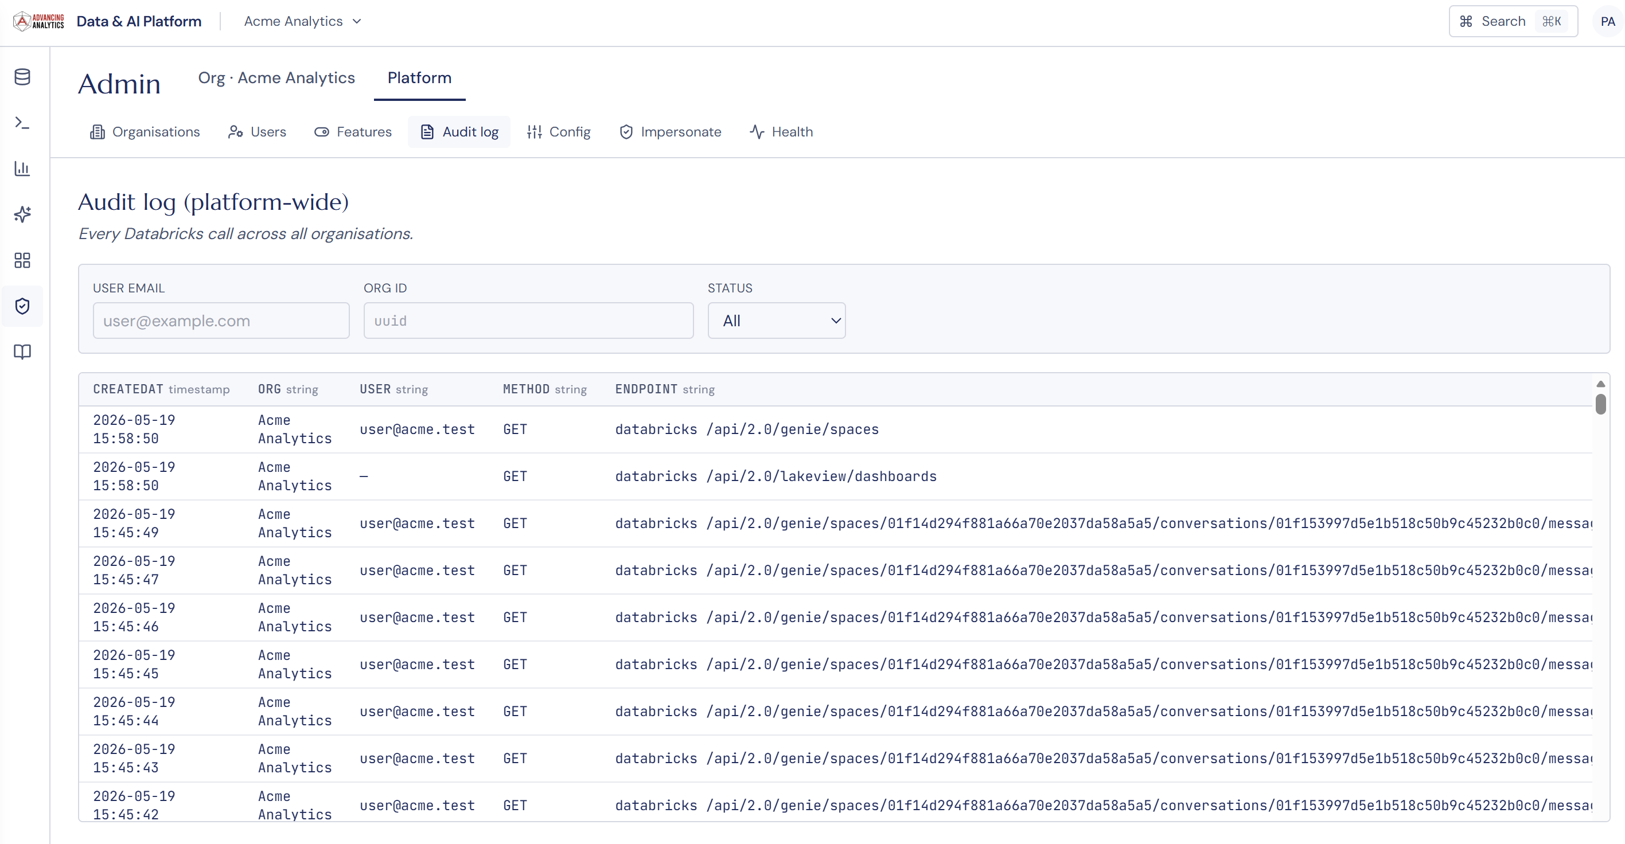Click timestamp 2026-05-19 15:45:46

(134, 618)
